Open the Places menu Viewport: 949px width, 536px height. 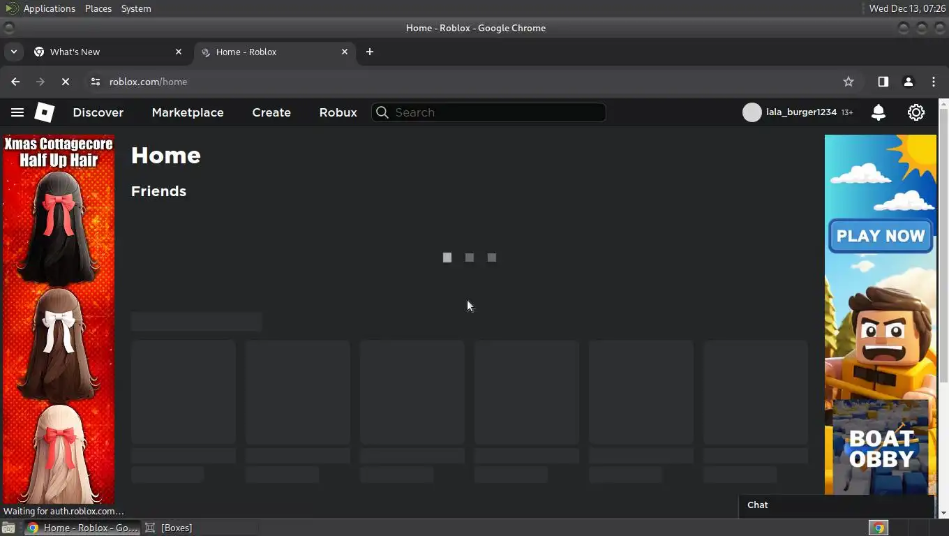click(x=98, y=8)
